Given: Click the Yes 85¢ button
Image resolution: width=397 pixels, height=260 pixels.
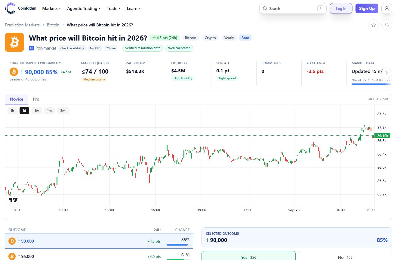Looking at the screenshot, I should click(x=248, y=256).
